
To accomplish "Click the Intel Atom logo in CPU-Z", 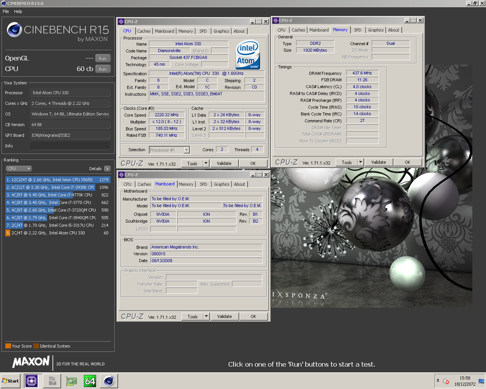I will pyautogui.click(x=248, y=55).
